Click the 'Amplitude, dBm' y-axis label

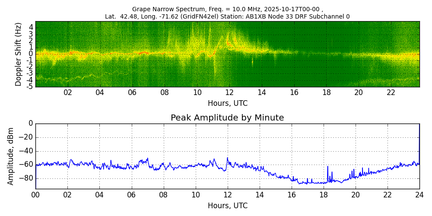(x=11, y=156)
